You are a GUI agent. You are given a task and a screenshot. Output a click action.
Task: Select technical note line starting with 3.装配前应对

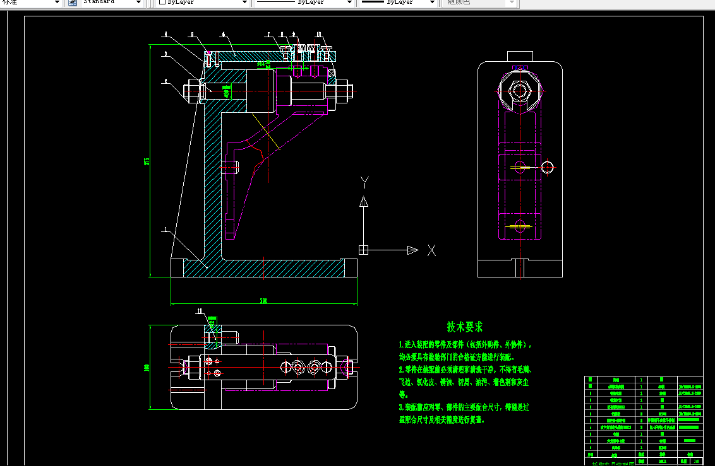(464, 407)
